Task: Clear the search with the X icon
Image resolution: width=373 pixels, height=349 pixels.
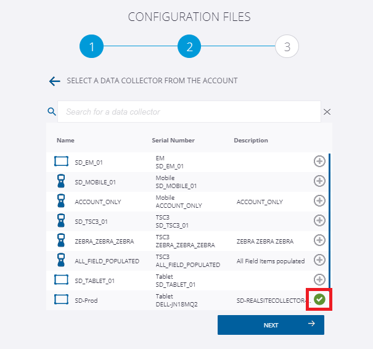Action: click(x=327, y=112)
